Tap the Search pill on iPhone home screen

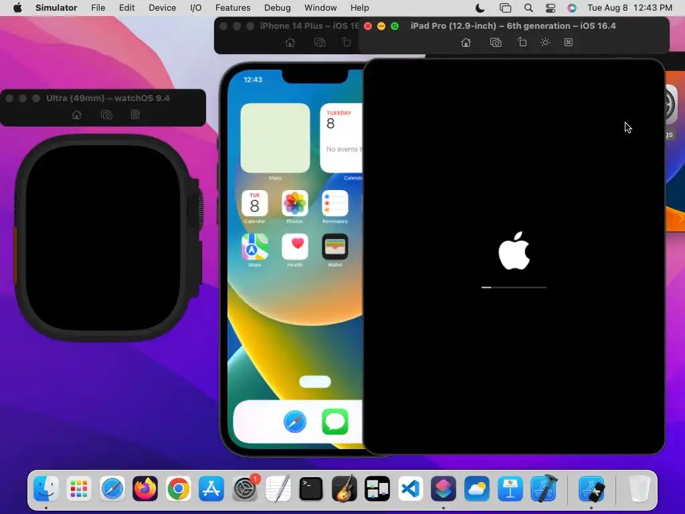tap(315, 381)
